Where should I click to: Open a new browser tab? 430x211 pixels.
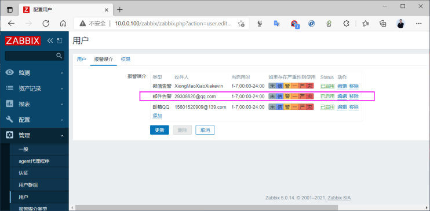tap(119, 10)
